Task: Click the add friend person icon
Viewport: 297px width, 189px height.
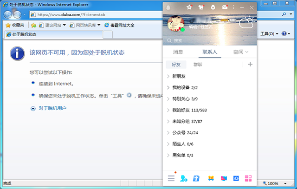Action: pos(184,178)
